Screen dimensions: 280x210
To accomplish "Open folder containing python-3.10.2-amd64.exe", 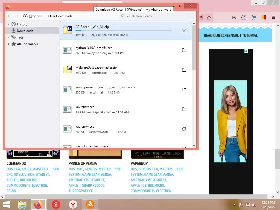I will point(184,50).
